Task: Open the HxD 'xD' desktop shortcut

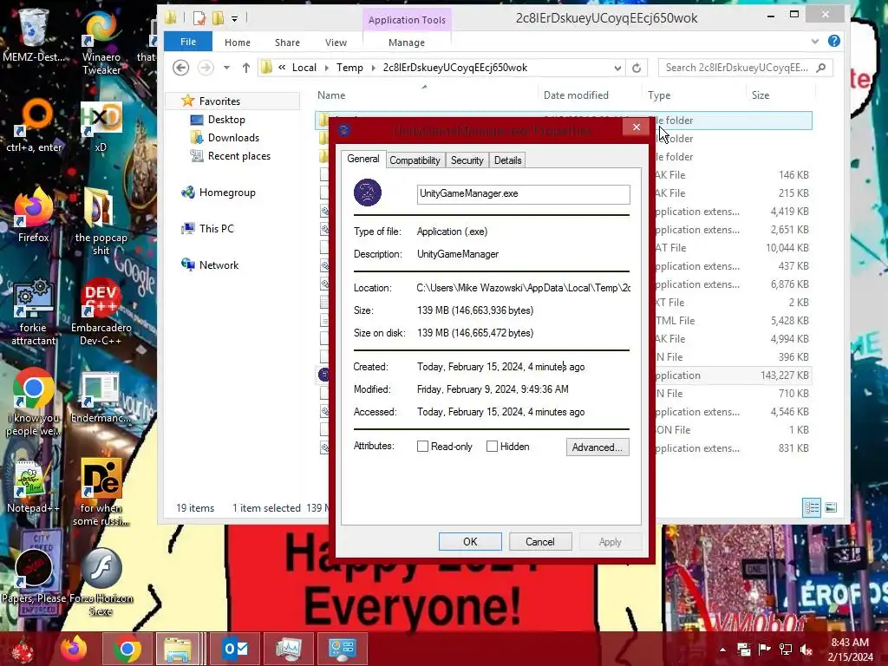Action: pos(101,127)
